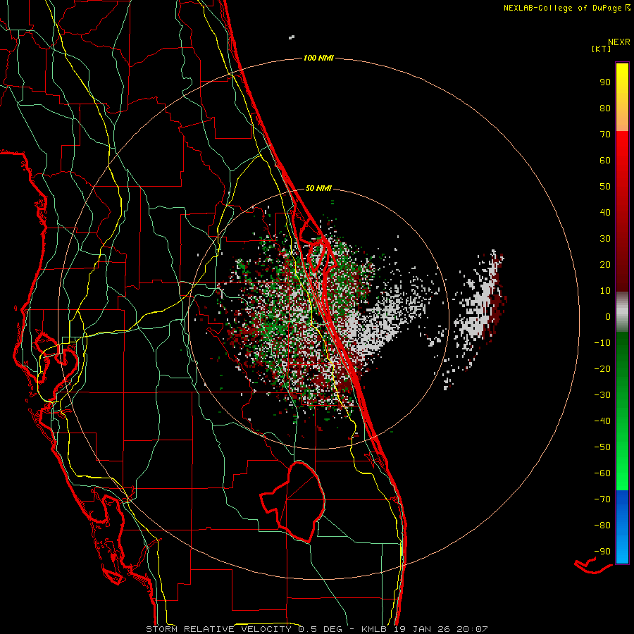This screenshot has width=634, height=634.
Task: Click the "80" value on the velocity scale
Action: tap(605, 108)
